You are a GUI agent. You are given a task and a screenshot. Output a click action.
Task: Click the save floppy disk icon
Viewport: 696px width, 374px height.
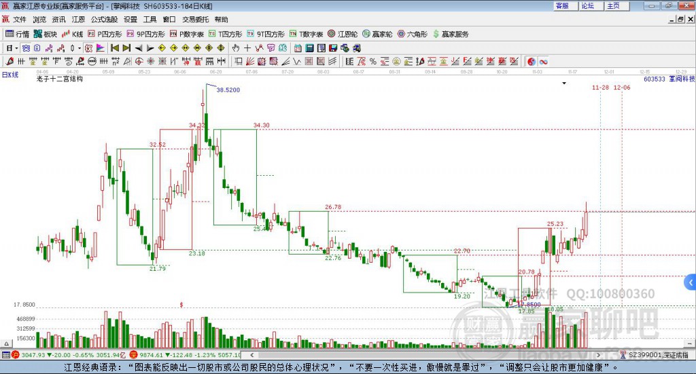tap(333, 48)
